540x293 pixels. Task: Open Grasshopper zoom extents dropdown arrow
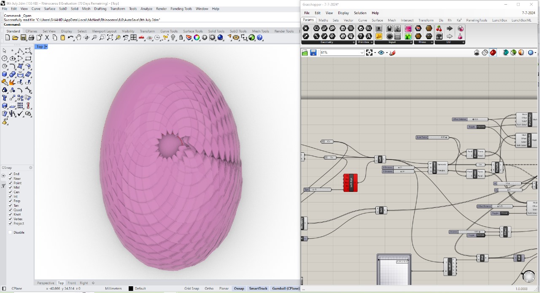pos(375,53)
